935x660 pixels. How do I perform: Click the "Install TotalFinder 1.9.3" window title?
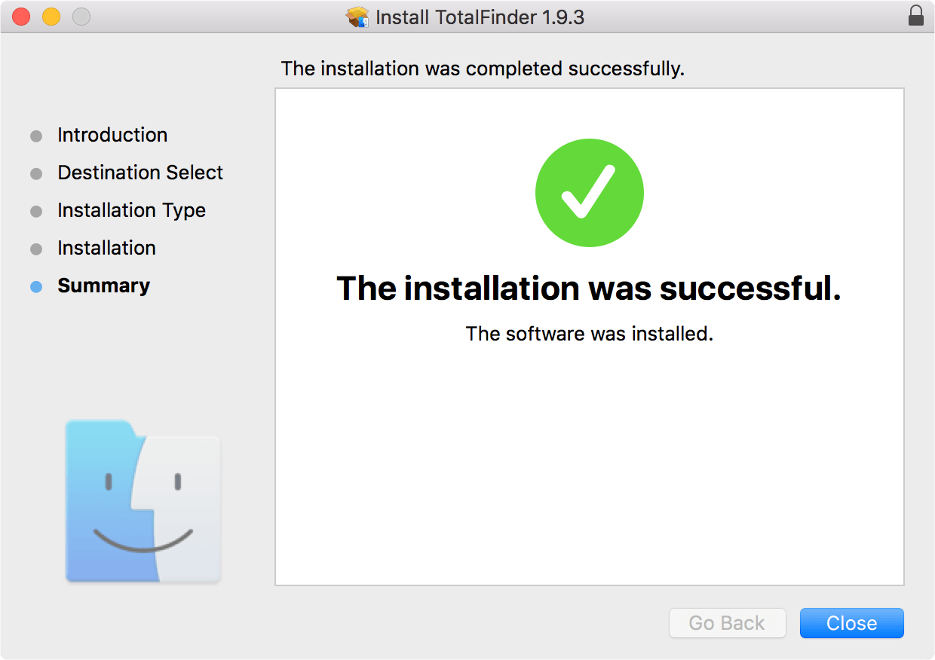coord(480,17)
